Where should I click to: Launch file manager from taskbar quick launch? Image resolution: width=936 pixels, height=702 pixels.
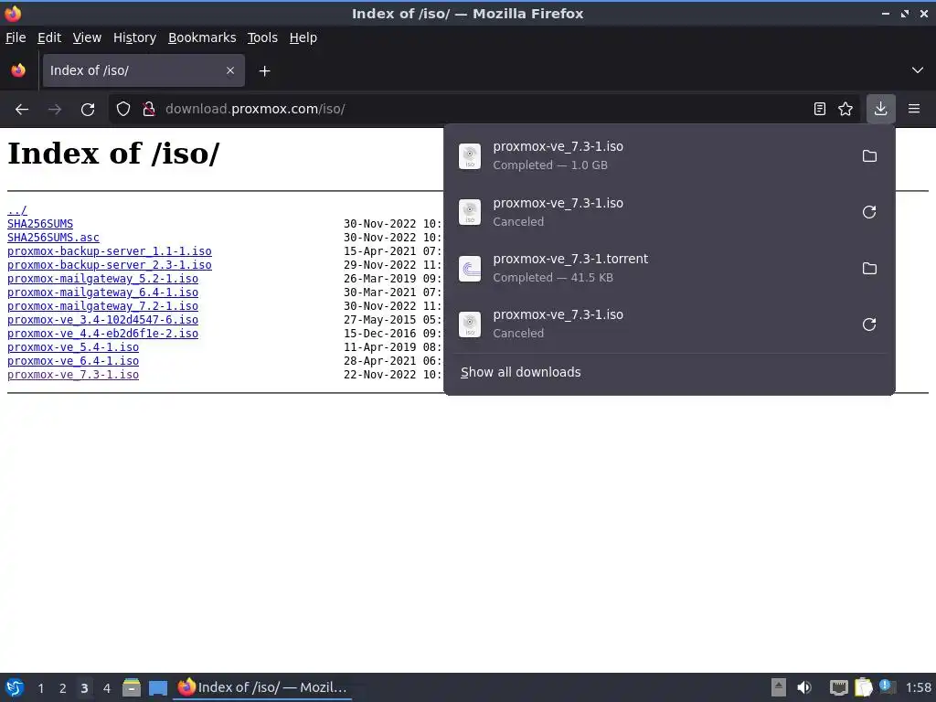[x=132, y=687]
